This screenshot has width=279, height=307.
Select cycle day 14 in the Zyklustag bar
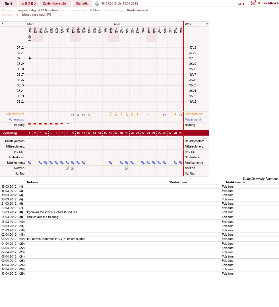100,133
